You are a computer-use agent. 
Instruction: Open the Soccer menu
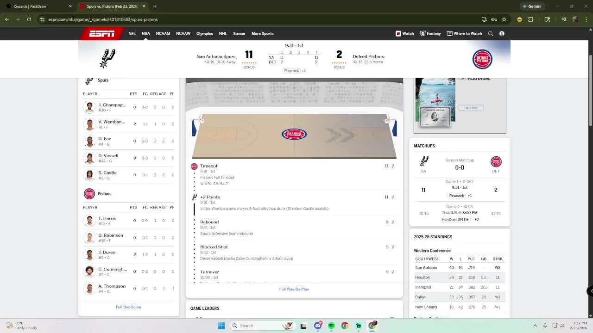(239, 34)
